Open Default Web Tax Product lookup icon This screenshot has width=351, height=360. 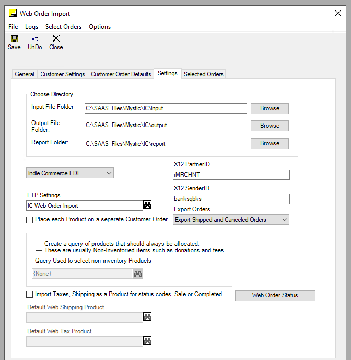[x=147, y=341]
